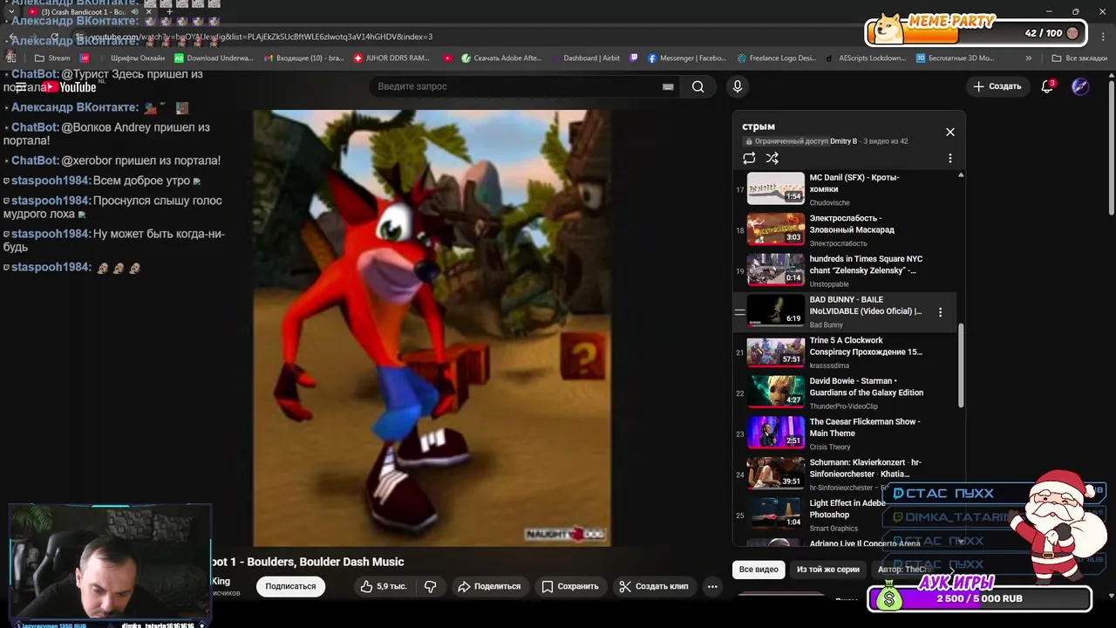Open Messenger | Facebo... bookmark
1116x628 pixels.
tap(687, 58)
